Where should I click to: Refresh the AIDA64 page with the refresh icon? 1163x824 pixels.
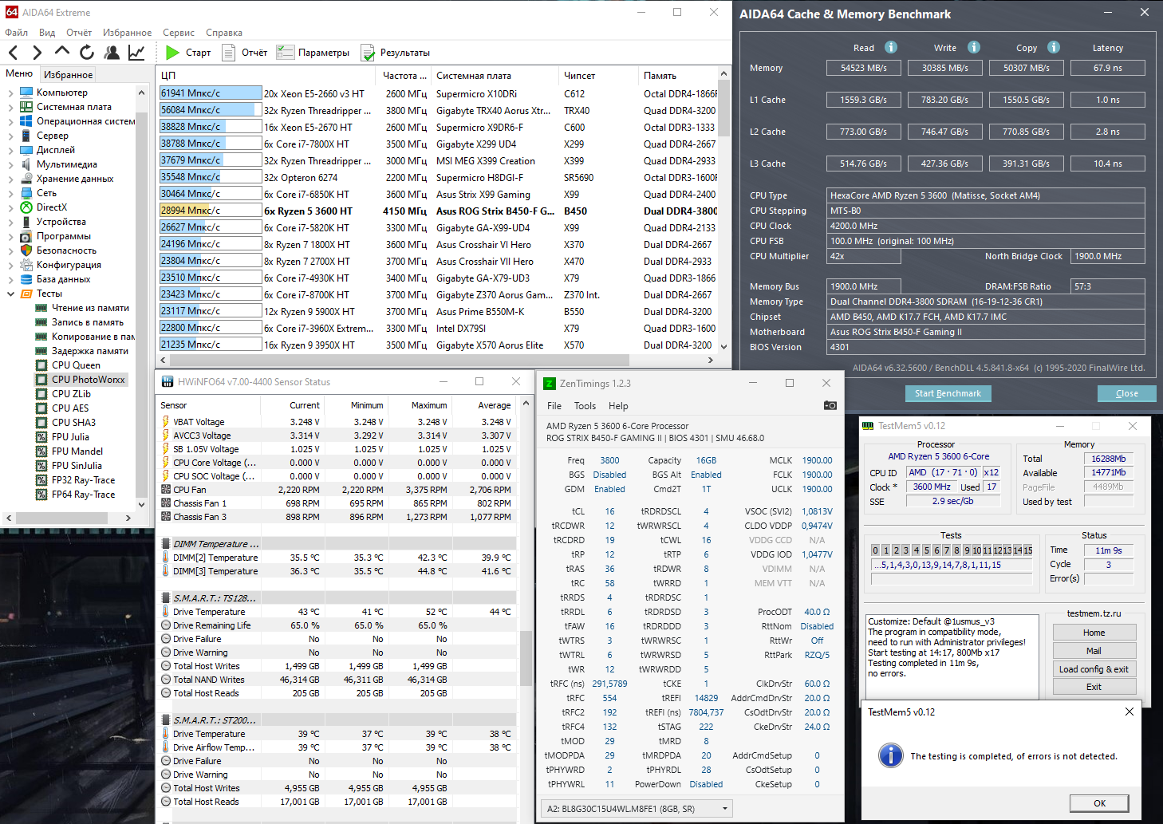pyautogui.click(x=87, y=53)
